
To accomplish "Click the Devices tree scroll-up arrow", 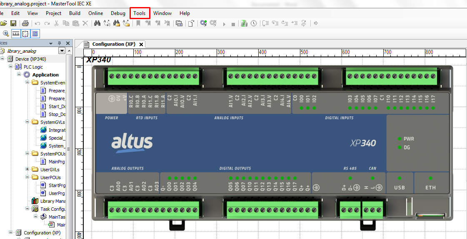I will click(x=70, y=51).
